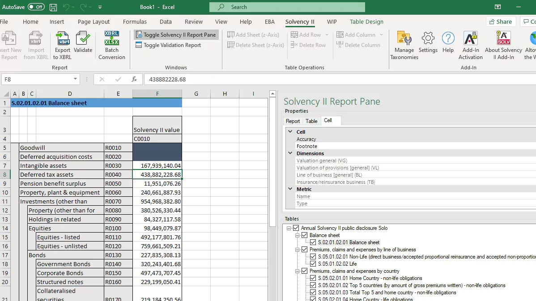Click the worksheet vertical scrollbar thumb
Image resolution: width=536 pixels, height=301 pixels.
coord(272,162)
